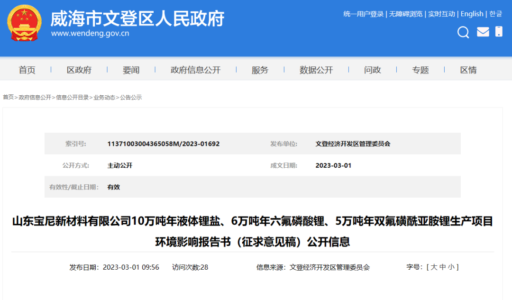Set the font size to 小

click(451, 267)
